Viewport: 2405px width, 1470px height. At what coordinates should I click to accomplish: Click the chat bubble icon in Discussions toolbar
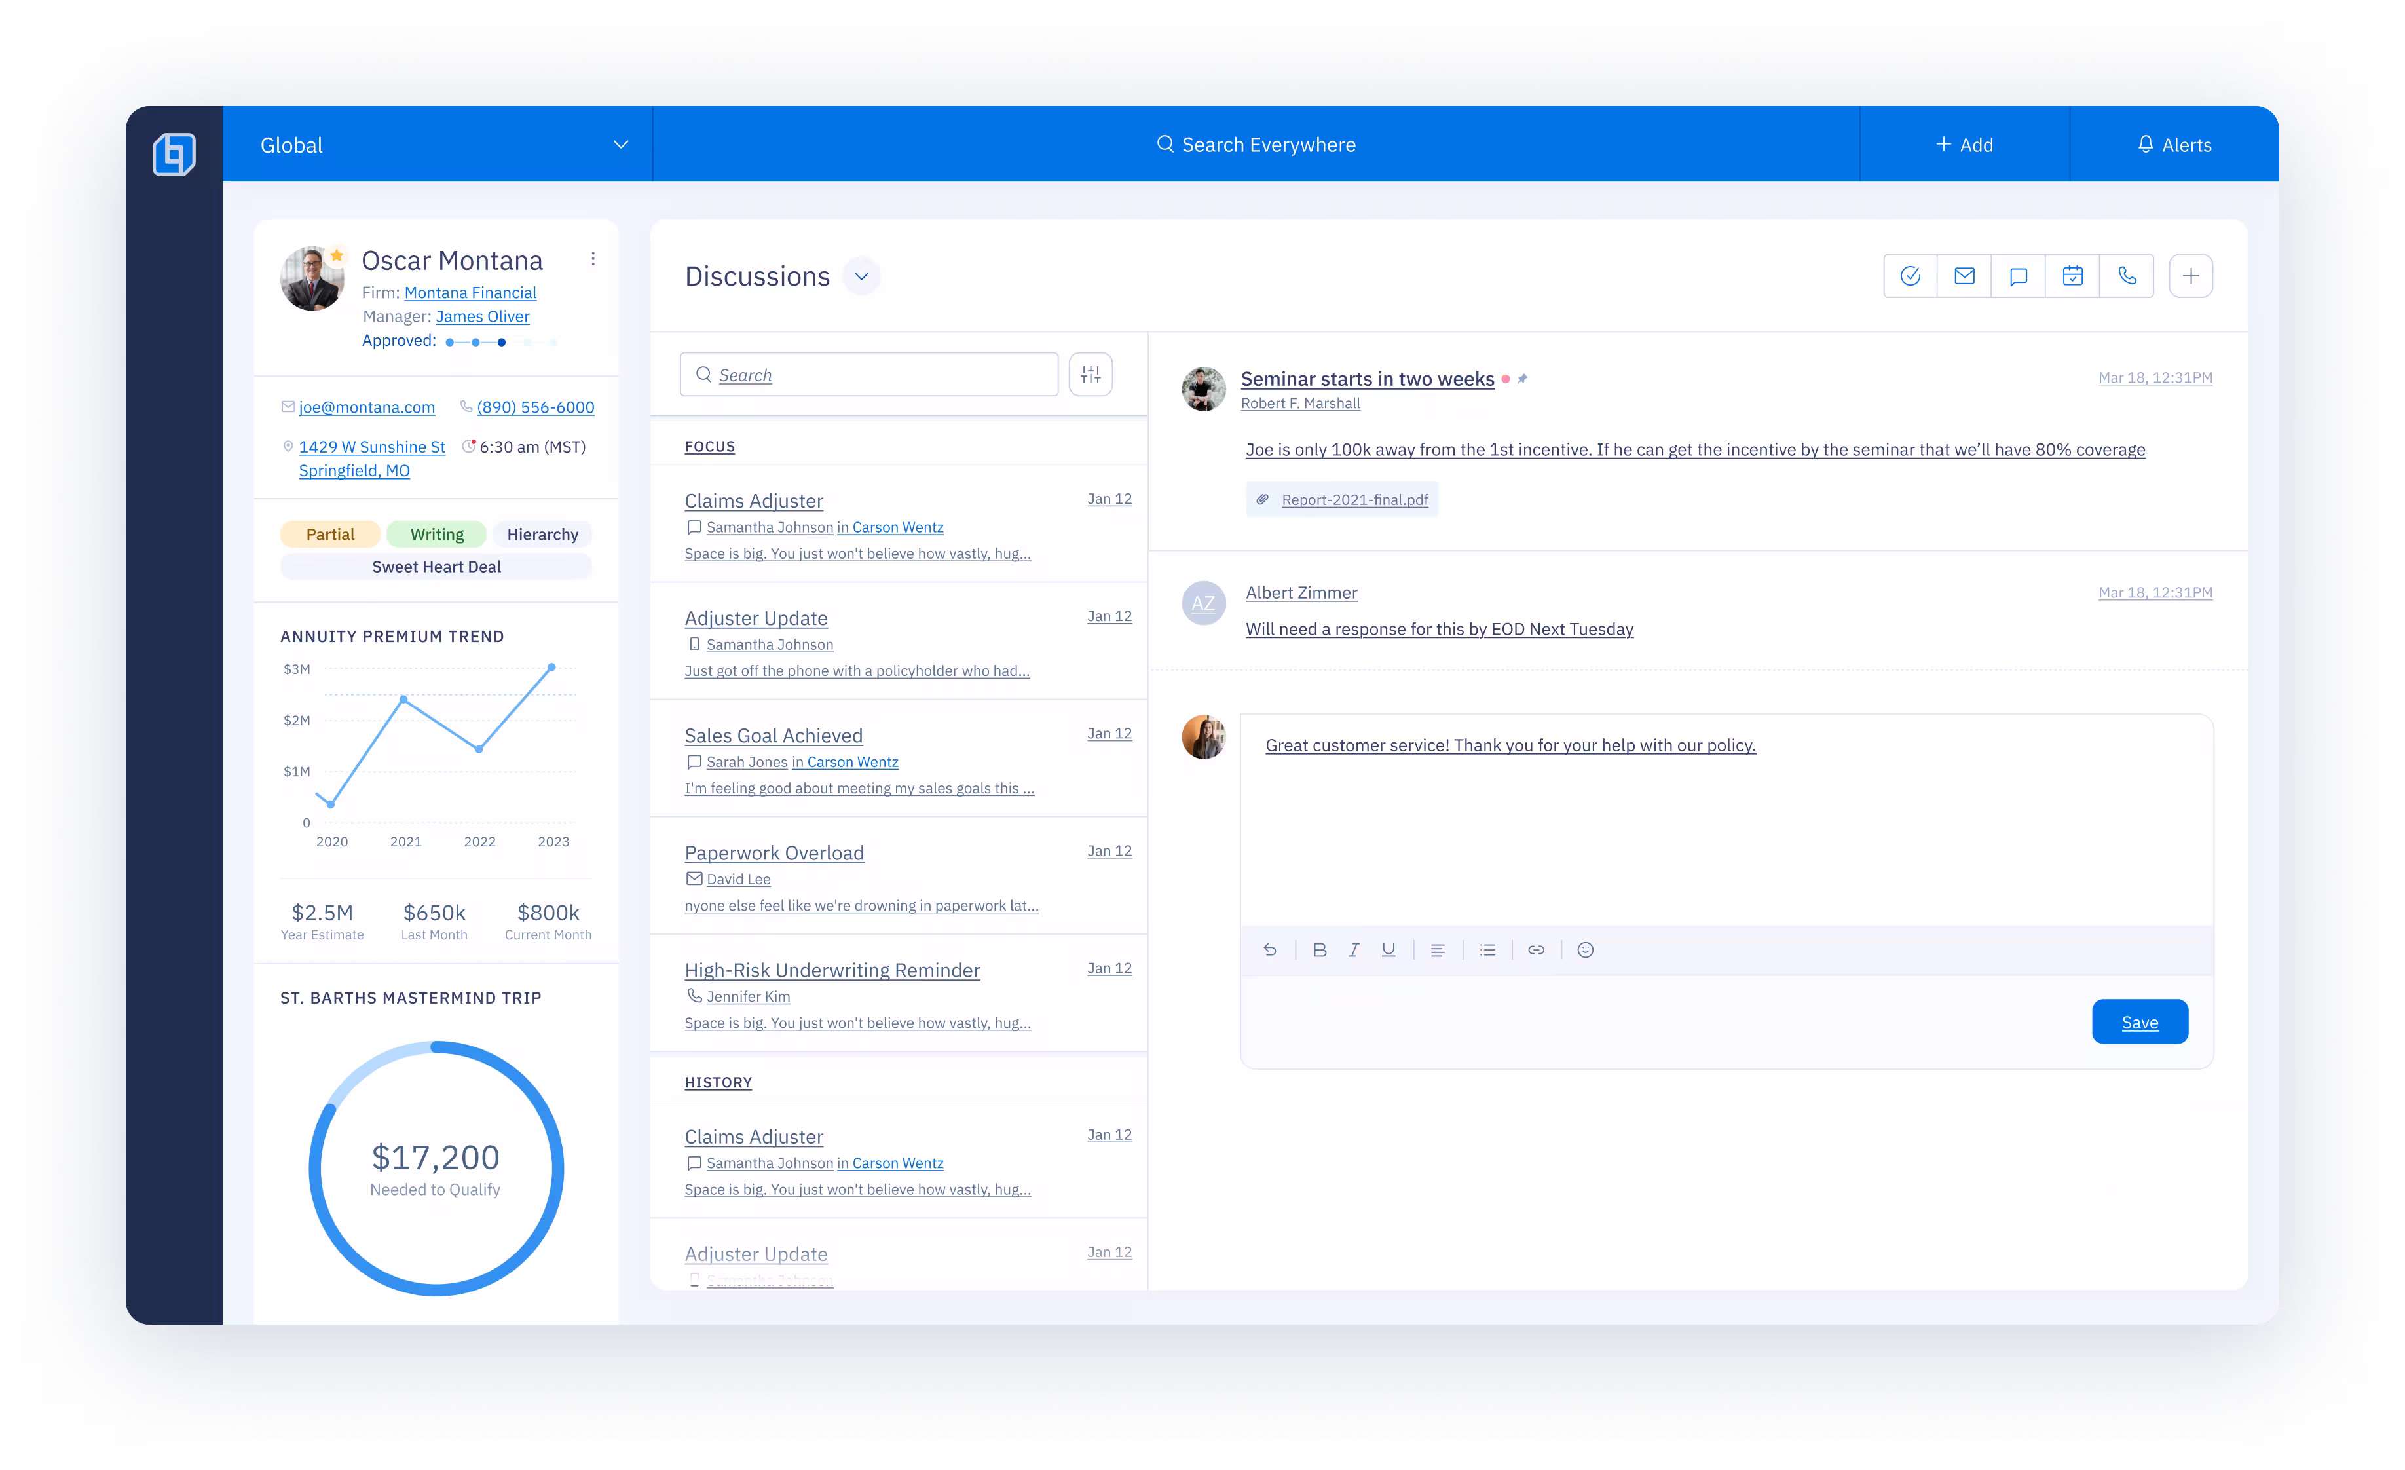[2019, 276]
